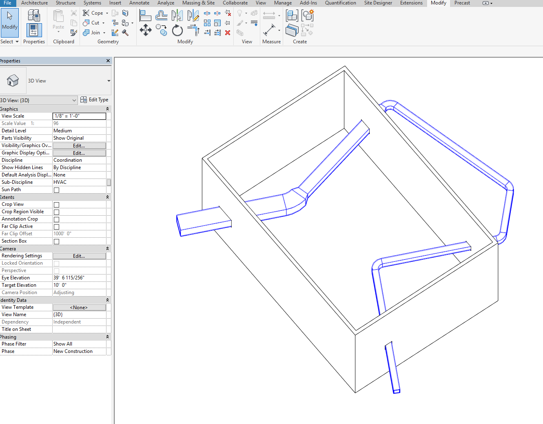Switch to the Systems ribbon tab
Viewport: 543px width, 424px height.
pos(92,3)
